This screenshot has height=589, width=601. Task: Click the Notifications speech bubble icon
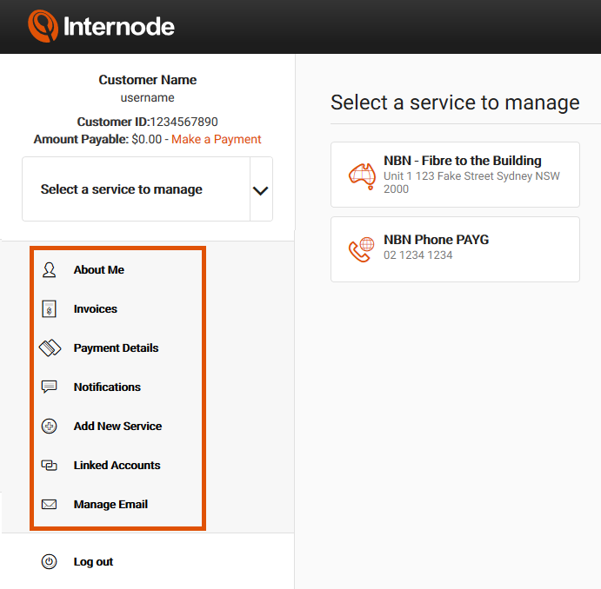[49, 387]
